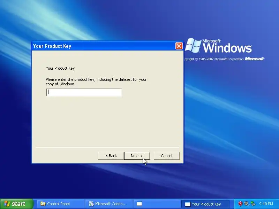279x209 pixels.
Task: Open the third system tray icon
Action: (x=253, y=204)
